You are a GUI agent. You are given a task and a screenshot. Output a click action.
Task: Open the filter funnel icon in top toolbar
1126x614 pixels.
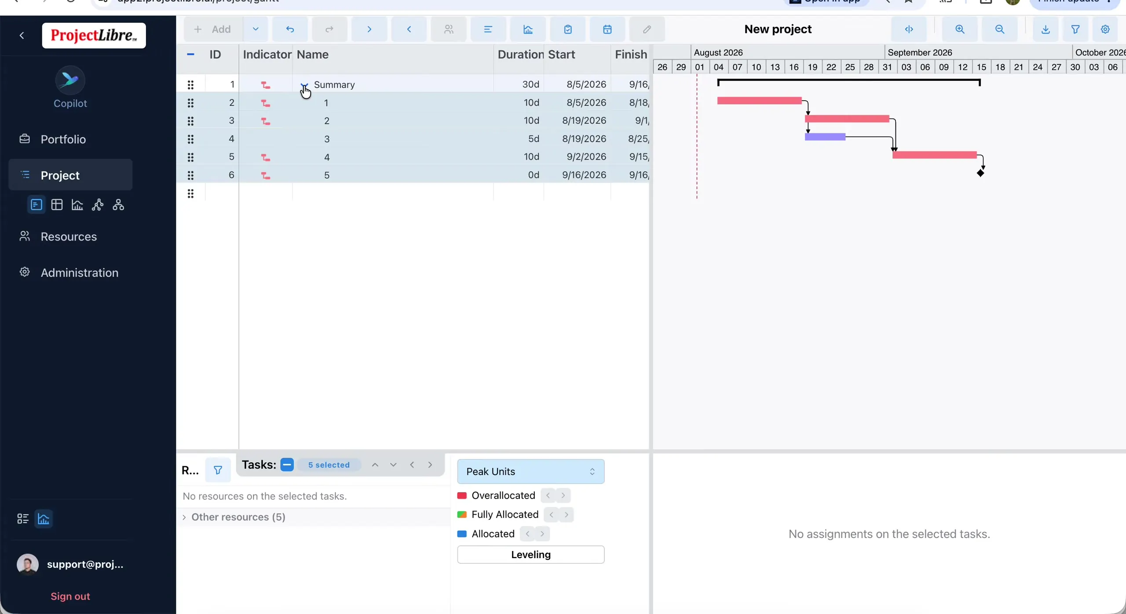click(1075, 29)
